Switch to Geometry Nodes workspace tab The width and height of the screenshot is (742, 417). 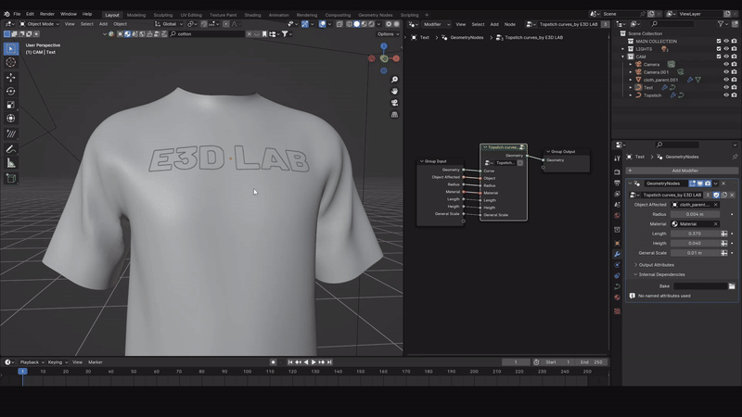[x=376, y=15]
